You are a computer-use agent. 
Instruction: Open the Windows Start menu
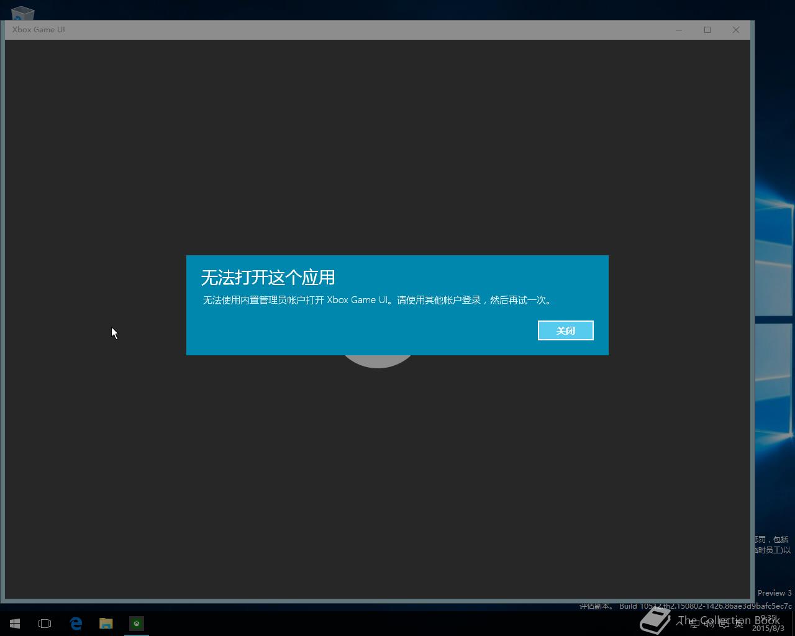[x=15, y=623]
